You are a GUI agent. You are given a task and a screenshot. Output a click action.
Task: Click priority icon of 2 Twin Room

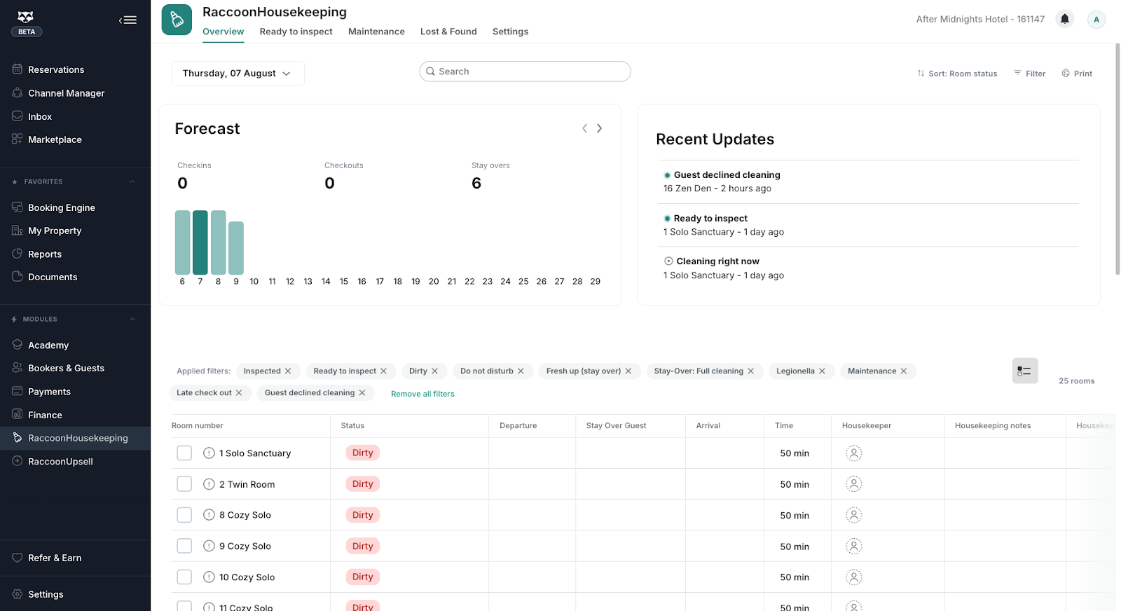click(209, 484)
